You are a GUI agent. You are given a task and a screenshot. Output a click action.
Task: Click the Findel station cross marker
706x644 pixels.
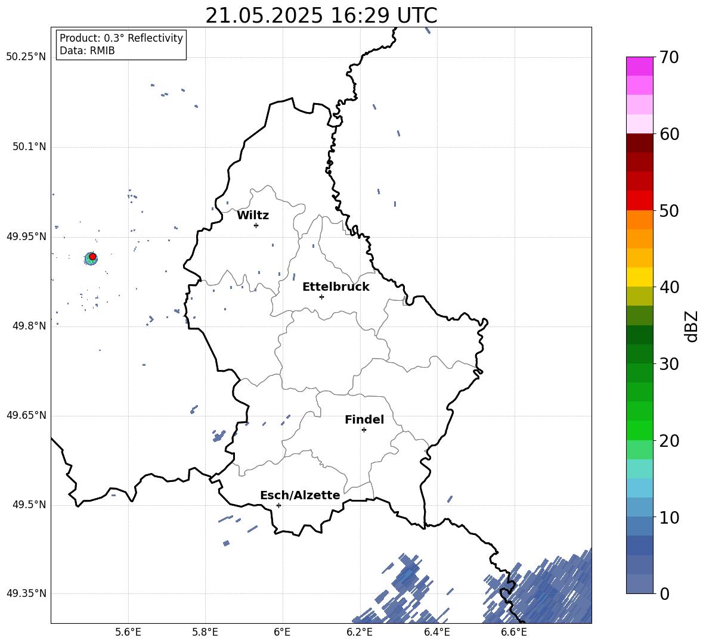364,430
